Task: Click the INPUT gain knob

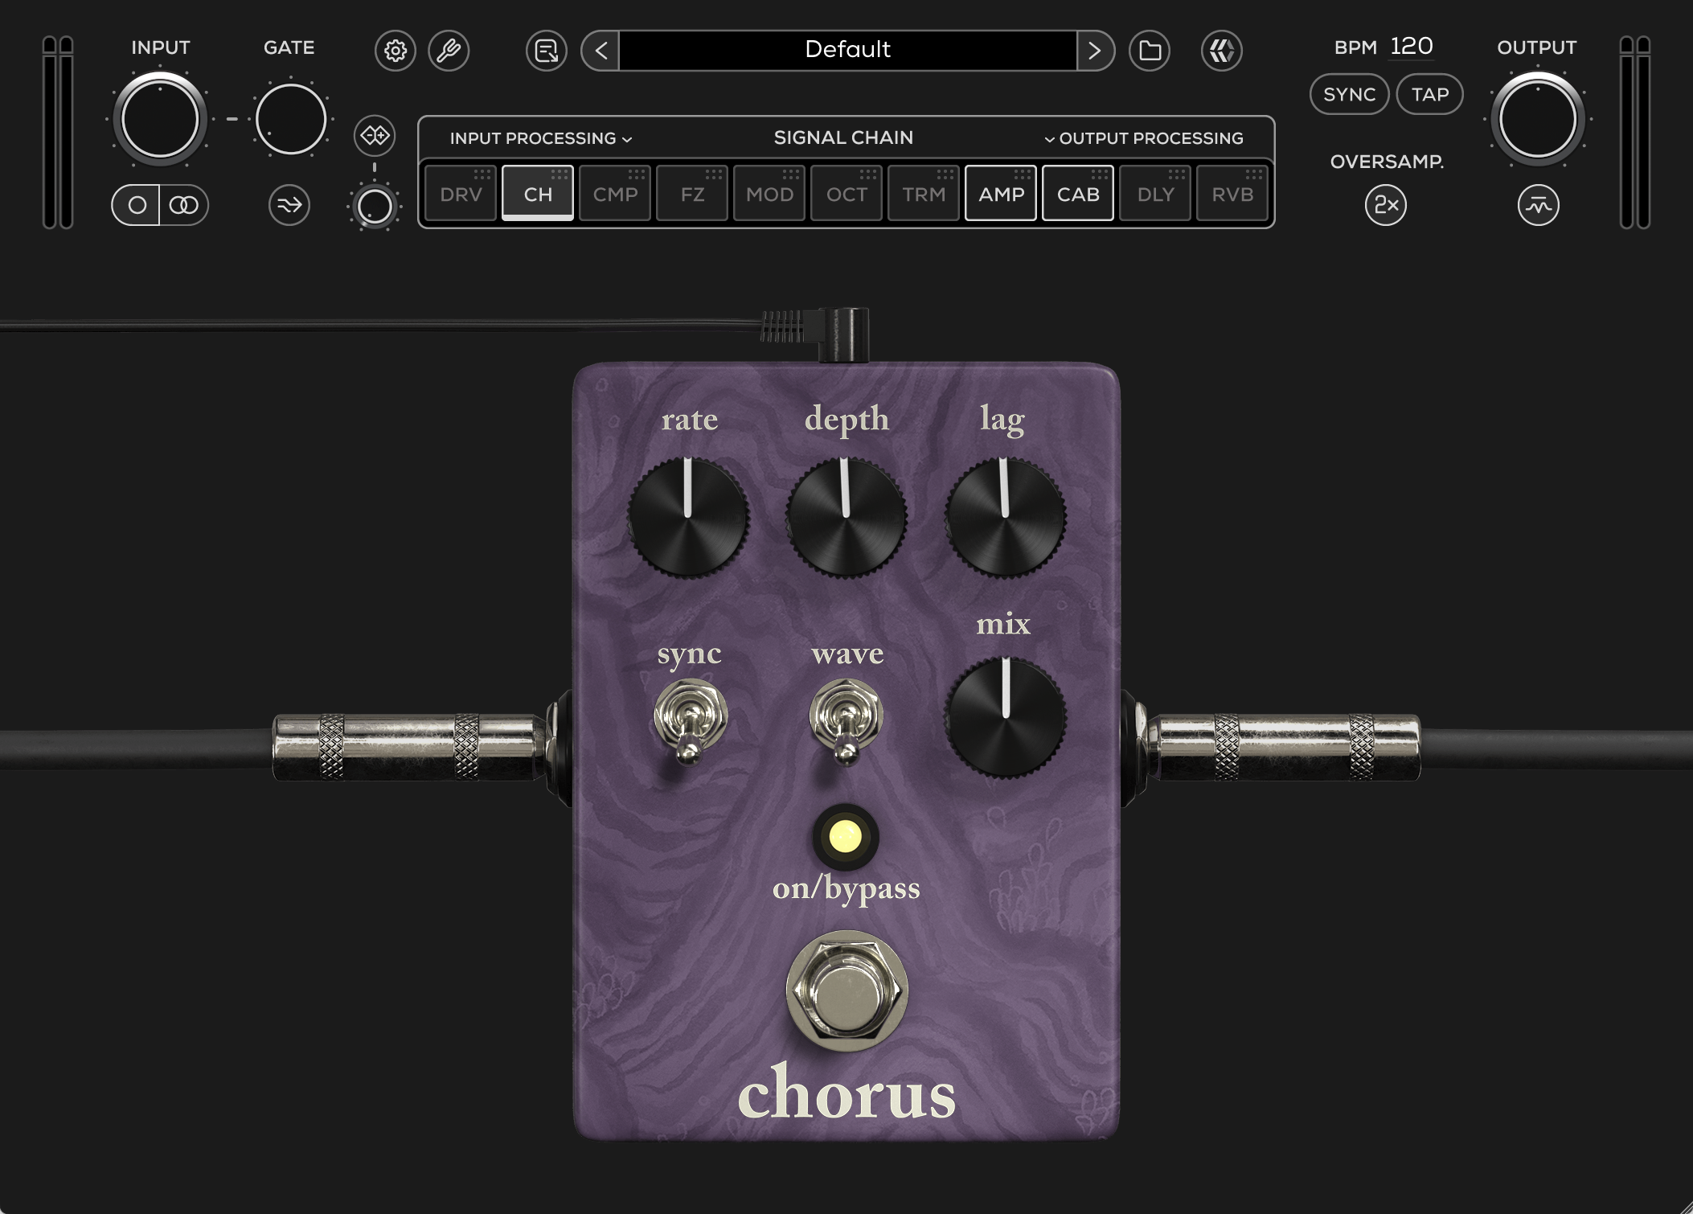Action: [160, 120]
